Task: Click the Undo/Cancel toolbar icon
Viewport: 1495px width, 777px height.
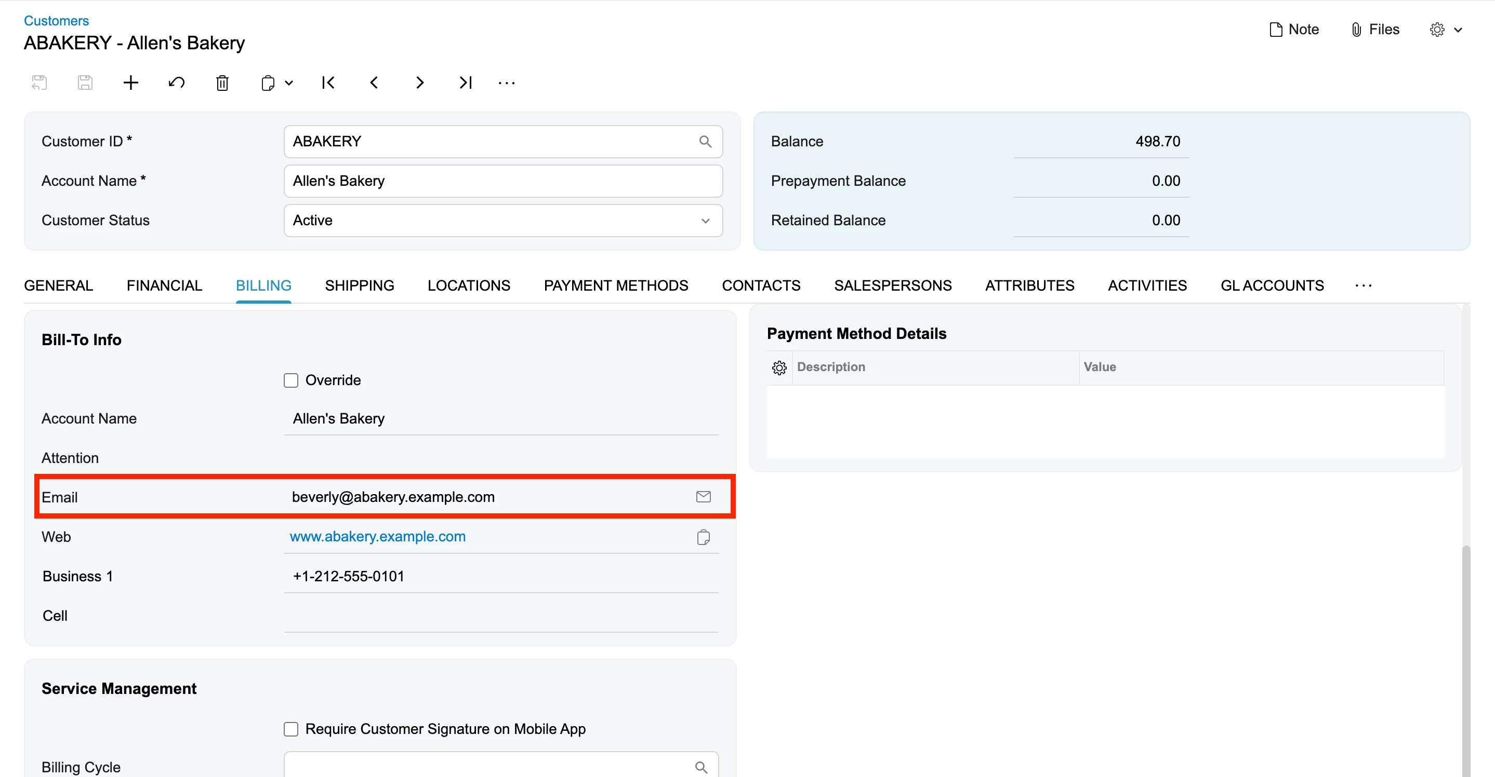Action: click(x=177, y=83)
